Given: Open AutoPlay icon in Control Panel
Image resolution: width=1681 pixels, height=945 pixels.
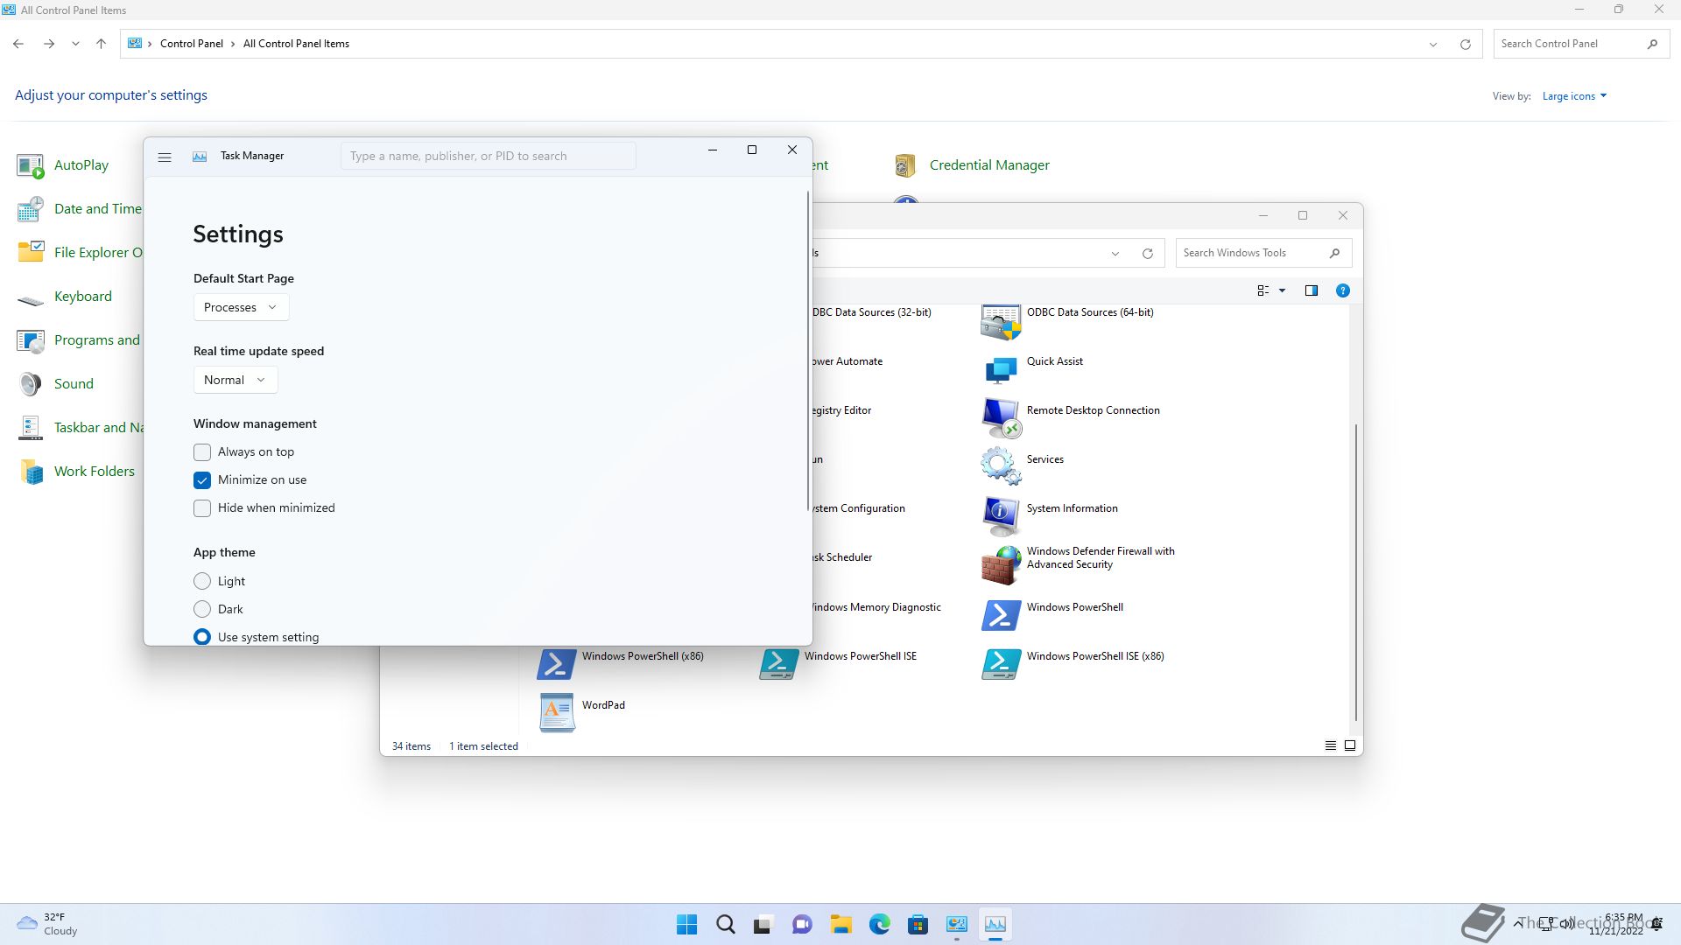Looking at the screenshot, I should [x=31, y=165].
